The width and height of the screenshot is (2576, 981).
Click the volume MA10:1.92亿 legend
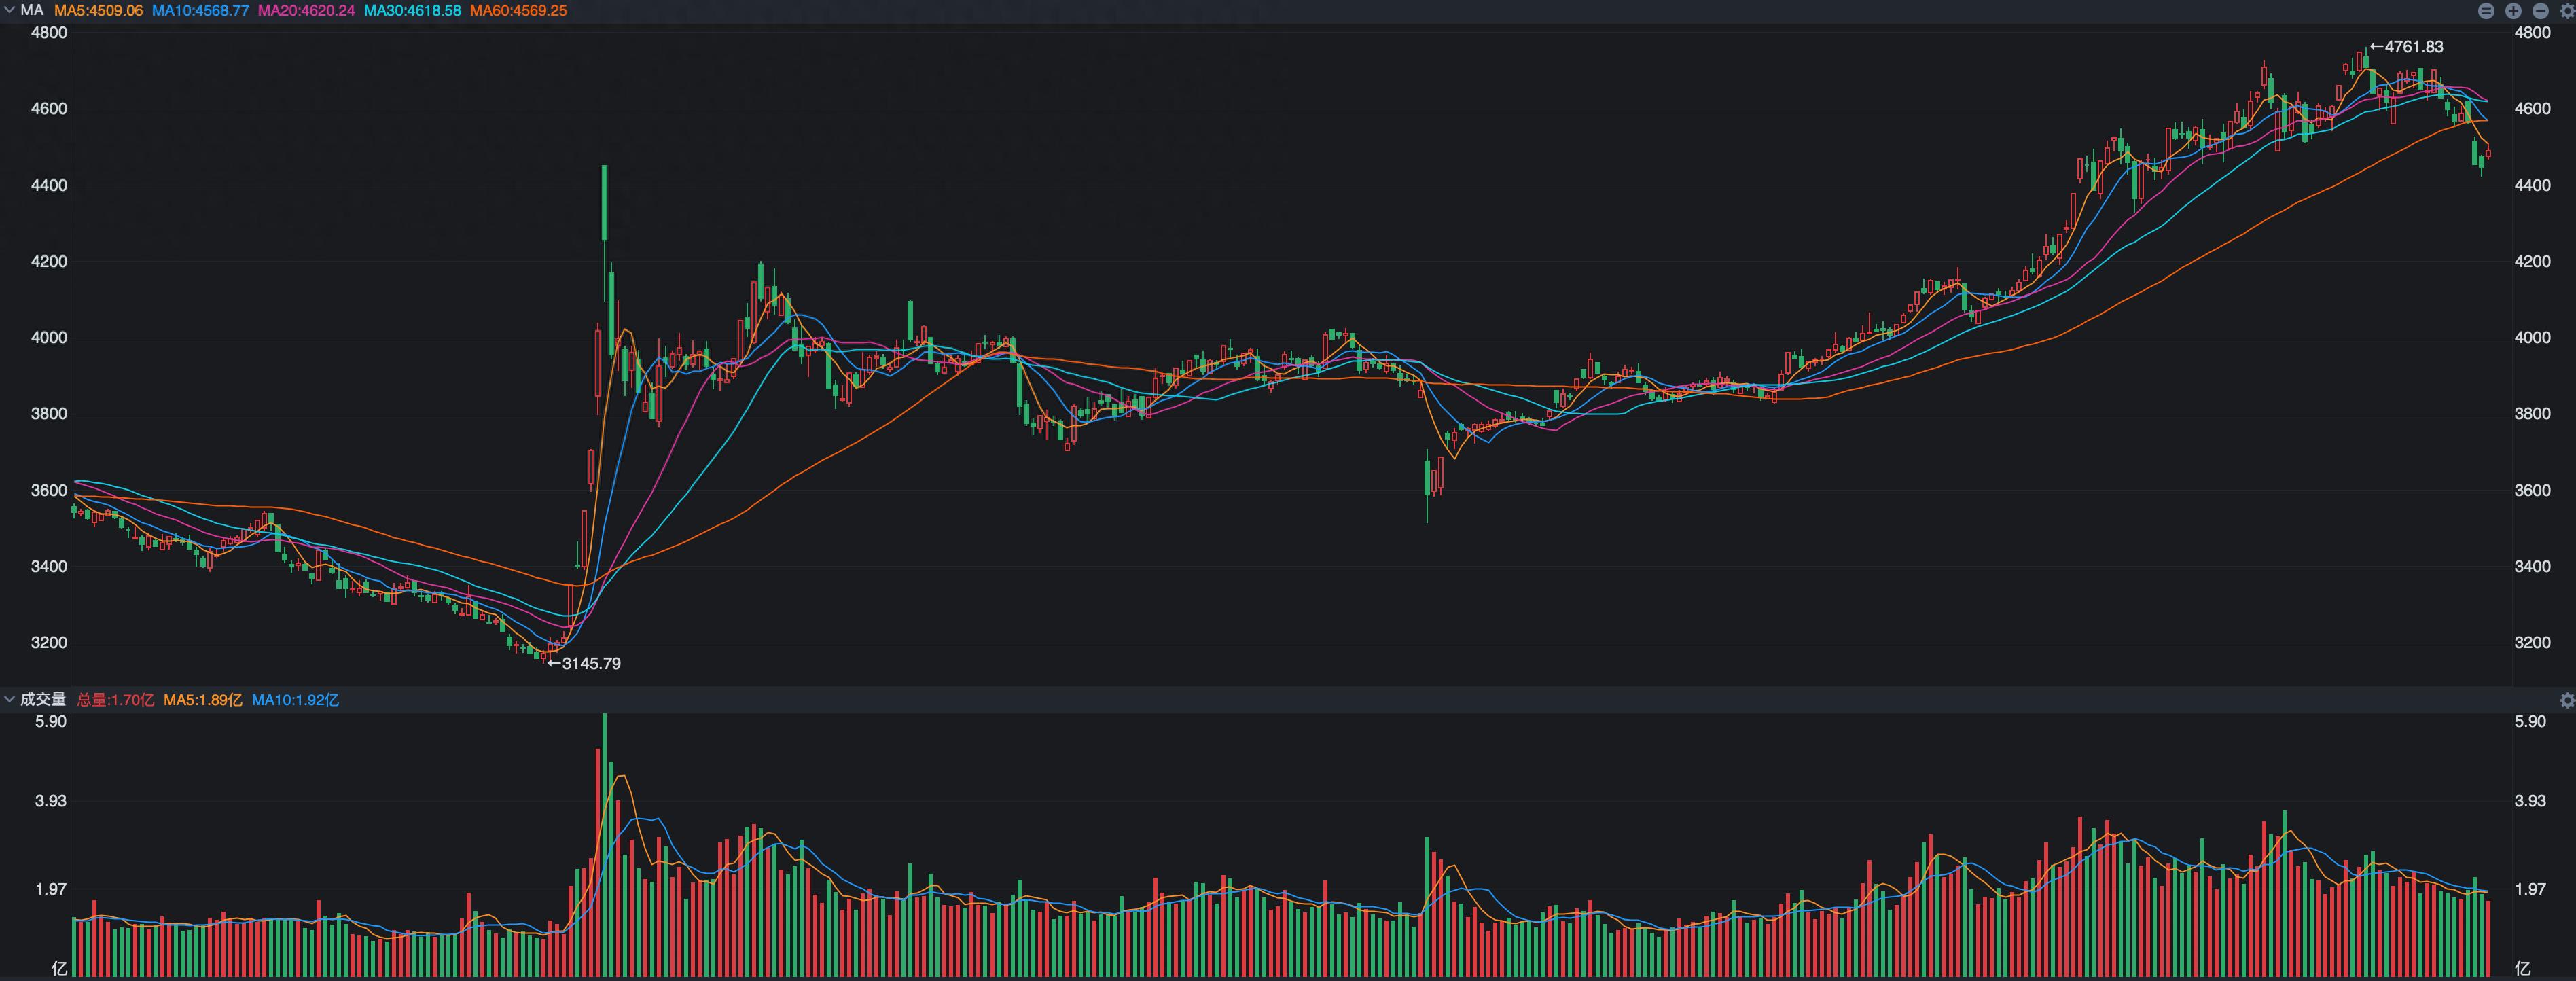(x=295, y=700)
